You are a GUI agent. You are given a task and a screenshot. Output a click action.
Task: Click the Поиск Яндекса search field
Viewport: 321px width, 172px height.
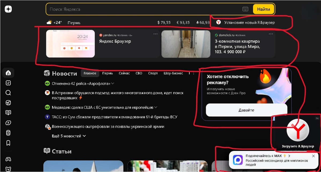144,9
